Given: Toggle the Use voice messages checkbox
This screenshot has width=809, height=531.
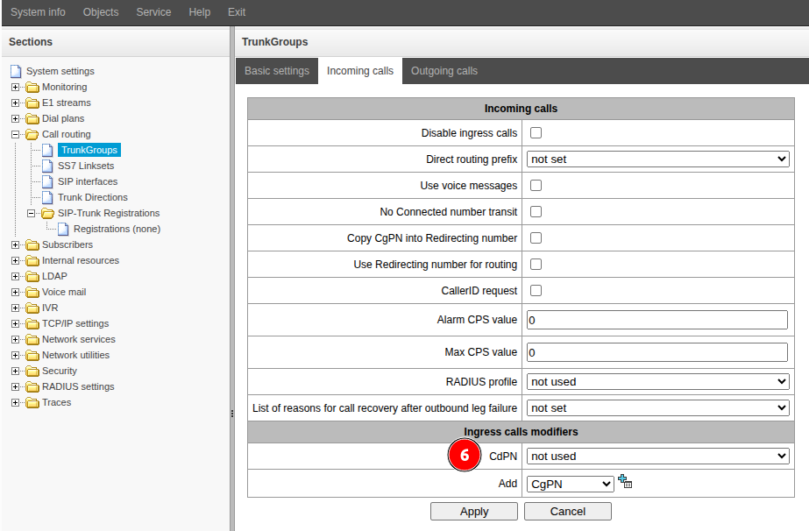Looking at the screenshot, I should pos(536,186).
